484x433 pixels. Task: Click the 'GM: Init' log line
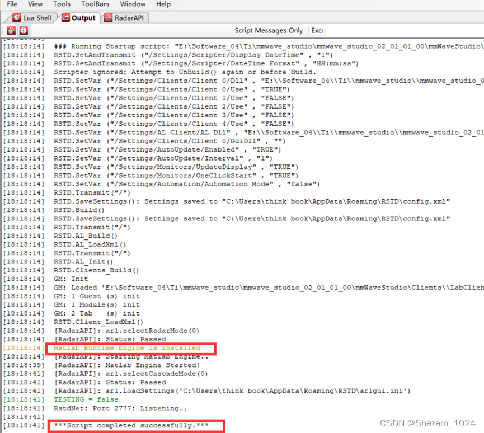click(71, 279)
